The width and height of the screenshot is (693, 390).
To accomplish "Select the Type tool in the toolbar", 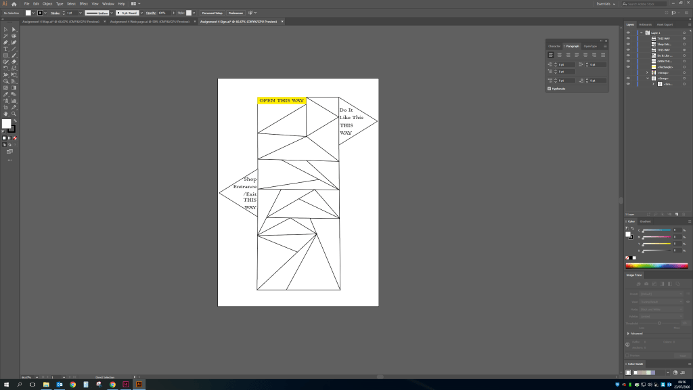I will click(x=6, y=49).
